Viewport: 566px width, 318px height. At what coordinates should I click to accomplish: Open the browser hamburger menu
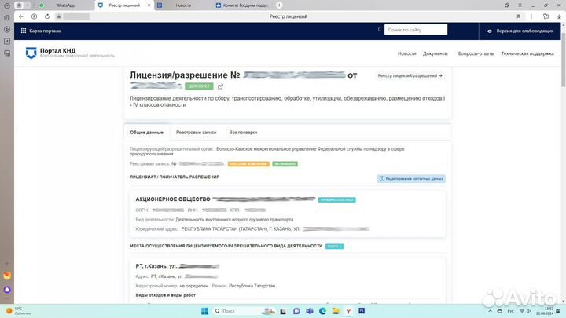(520, 5)
